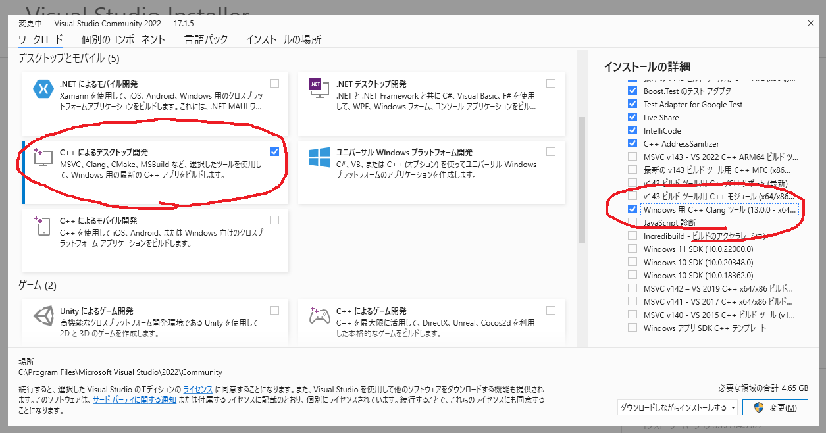Click the デスクトップとモバイル (5) section heading
826x433 pixels.
pos(69,58)
